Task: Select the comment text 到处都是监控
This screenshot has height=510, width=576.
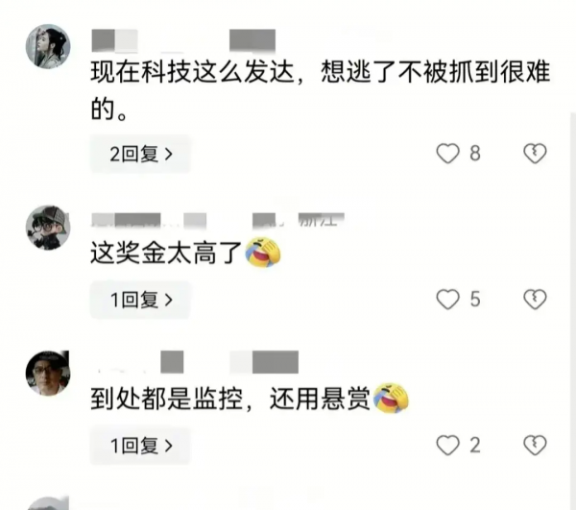Action: (167, 399)
